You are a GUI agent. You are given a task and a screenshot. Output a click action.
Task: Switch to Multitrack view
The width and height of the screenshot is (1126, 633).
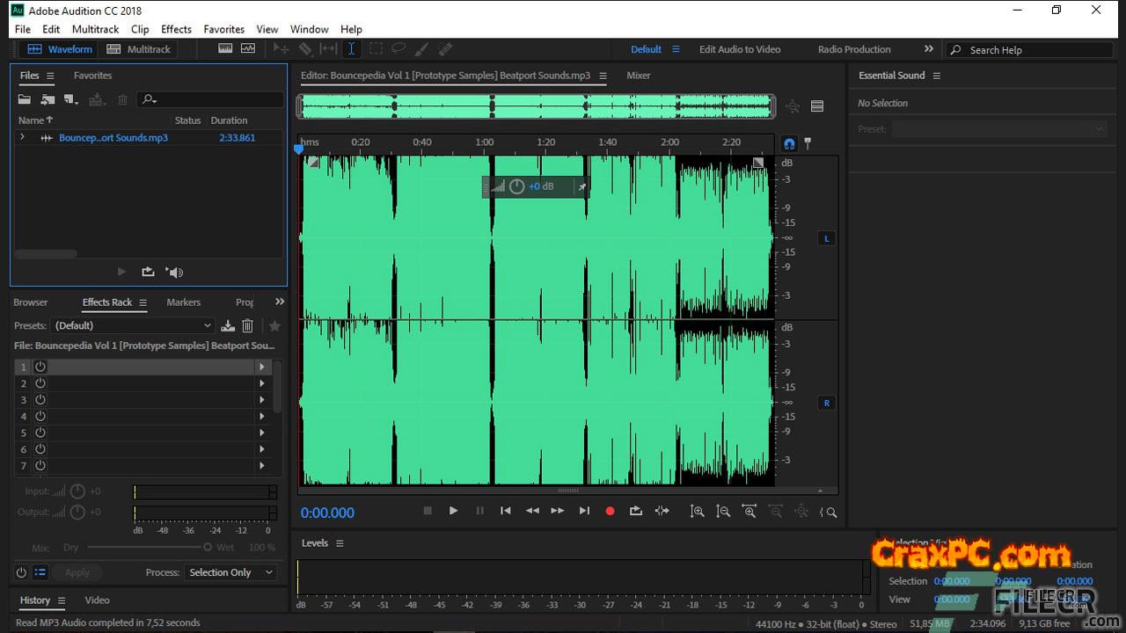(x=139, y=49)
